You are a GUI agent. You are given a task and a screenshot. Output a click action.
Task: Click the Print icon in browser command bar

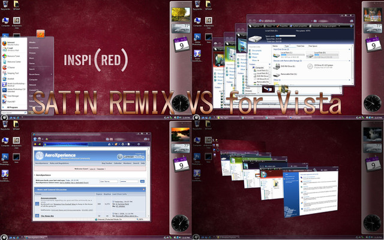[x=122, y=144]
